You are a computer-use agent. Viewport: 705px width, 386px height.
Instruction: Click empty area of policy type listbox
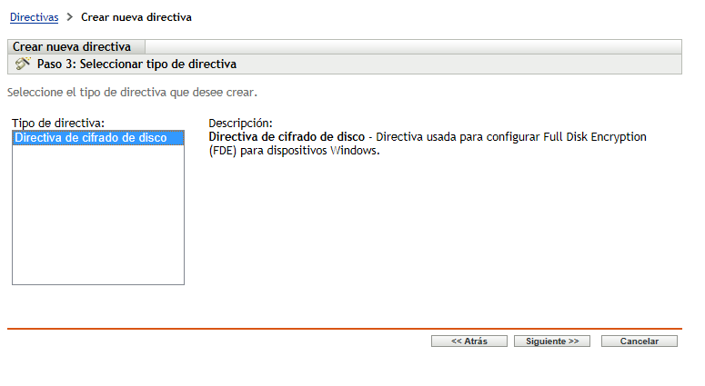[97, 218]
